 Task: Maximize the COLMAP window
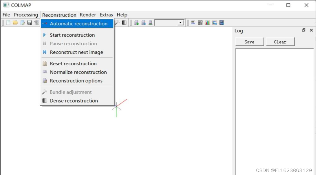[288, 5]
